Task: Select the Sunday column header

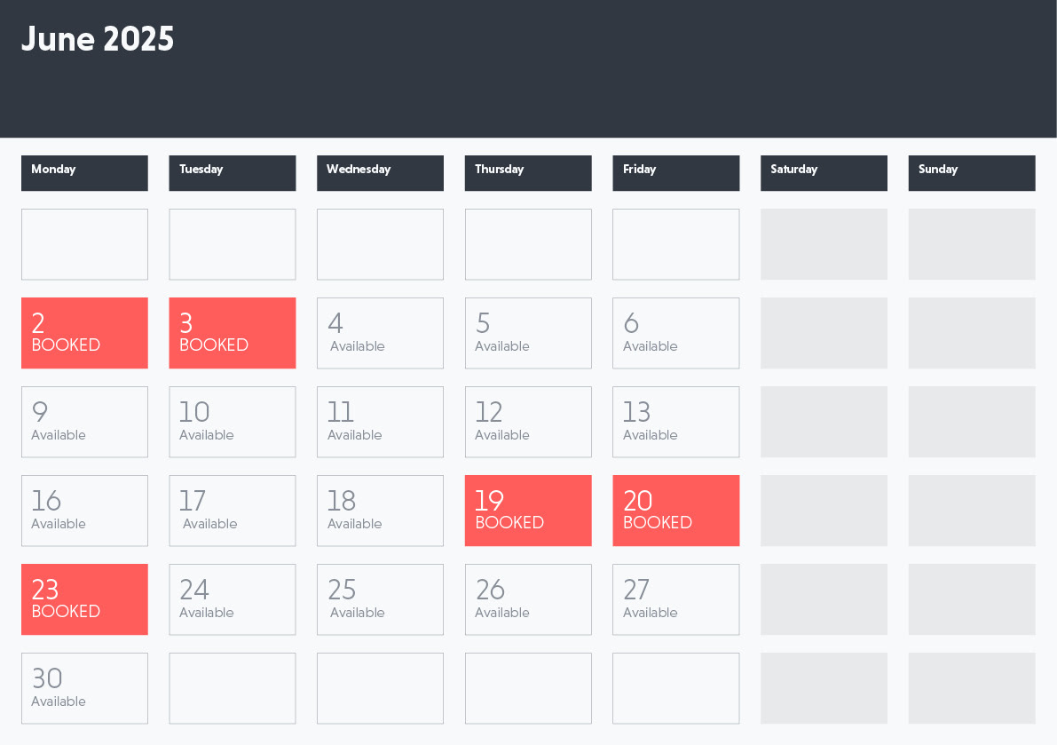Action: point(972,173)
